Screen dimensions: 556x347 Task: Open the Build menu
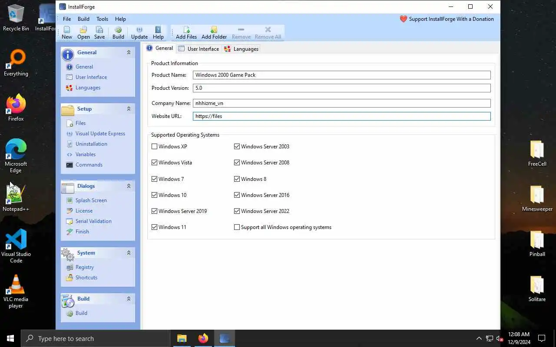[83, 19]
